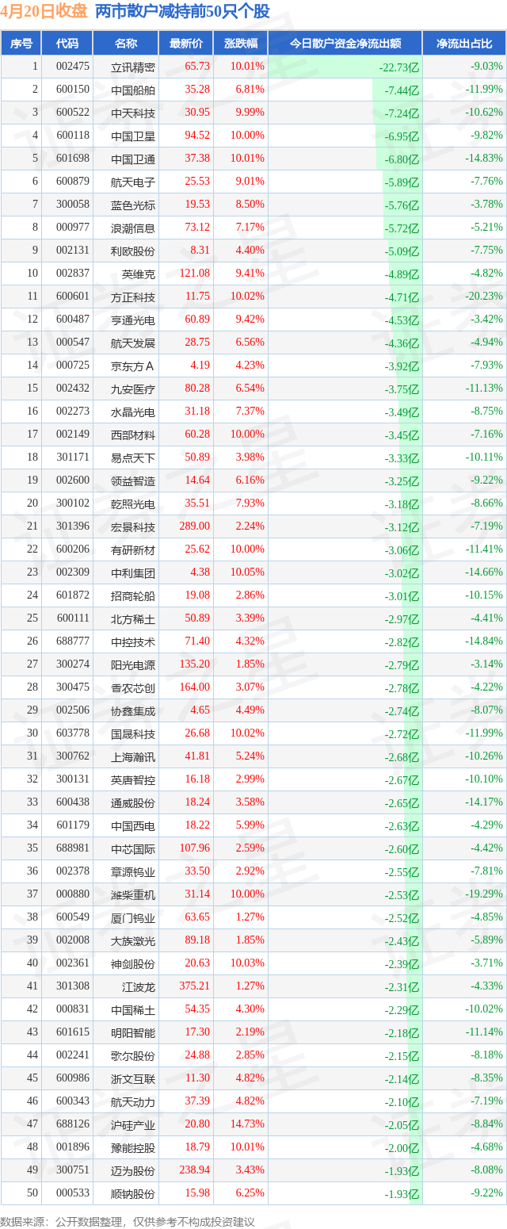Click the 最新价 column header
Viewport: 507px width, 1229px height.
point(186,44)
